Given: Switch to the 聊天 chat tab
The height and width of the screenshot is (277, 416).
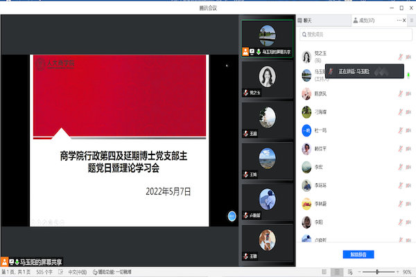Looking at the screenshot, I should coord(311,21).
